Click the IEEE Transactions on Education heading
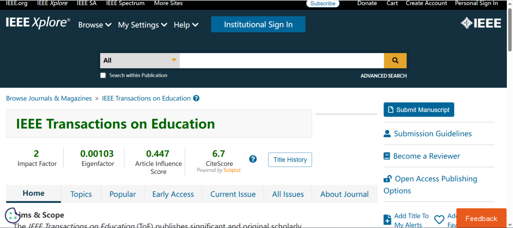 pos(115,124)
